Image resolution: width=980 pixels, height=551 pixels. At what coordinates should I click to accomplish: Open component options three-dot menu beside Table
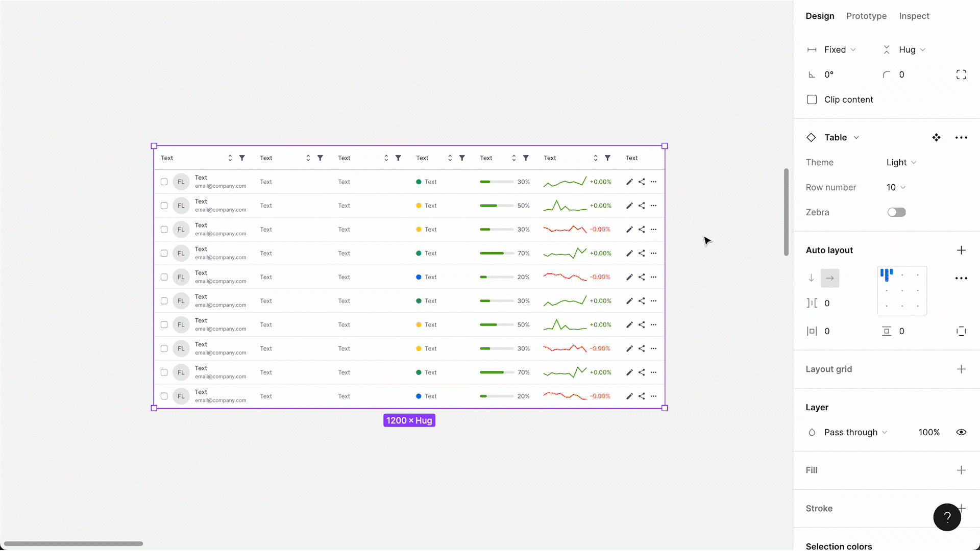[961, 137]
